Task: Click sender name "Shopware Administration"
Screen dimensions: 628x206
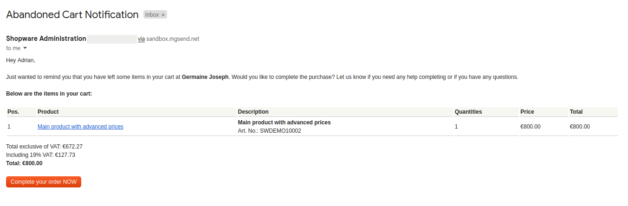Action: 46,39
